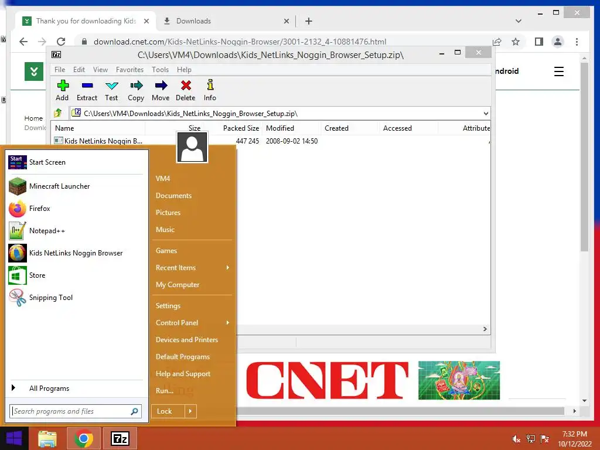Go up one folder level in 7-Zip

coord(58,113)
